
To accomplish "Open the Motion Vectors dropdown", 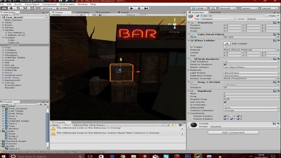I will [x=251, y=67].
